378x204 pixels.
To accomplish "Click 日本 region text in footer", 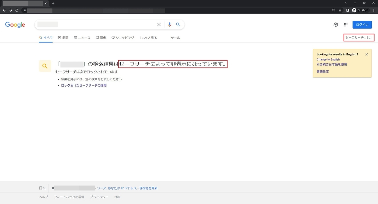I will click(x=42, y=188).
